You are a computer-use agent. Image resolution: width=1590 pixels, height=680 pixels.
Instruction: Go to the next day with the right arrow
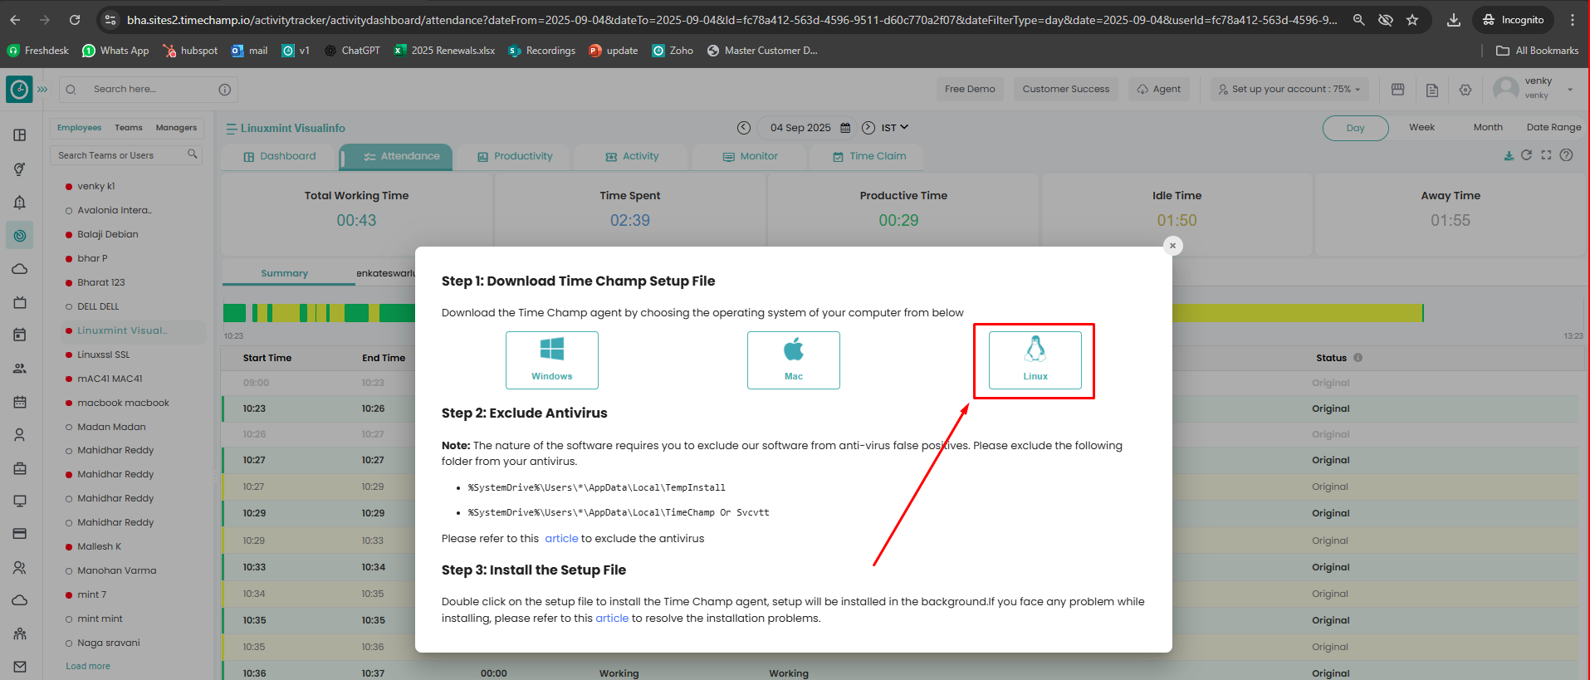point(868,128)
